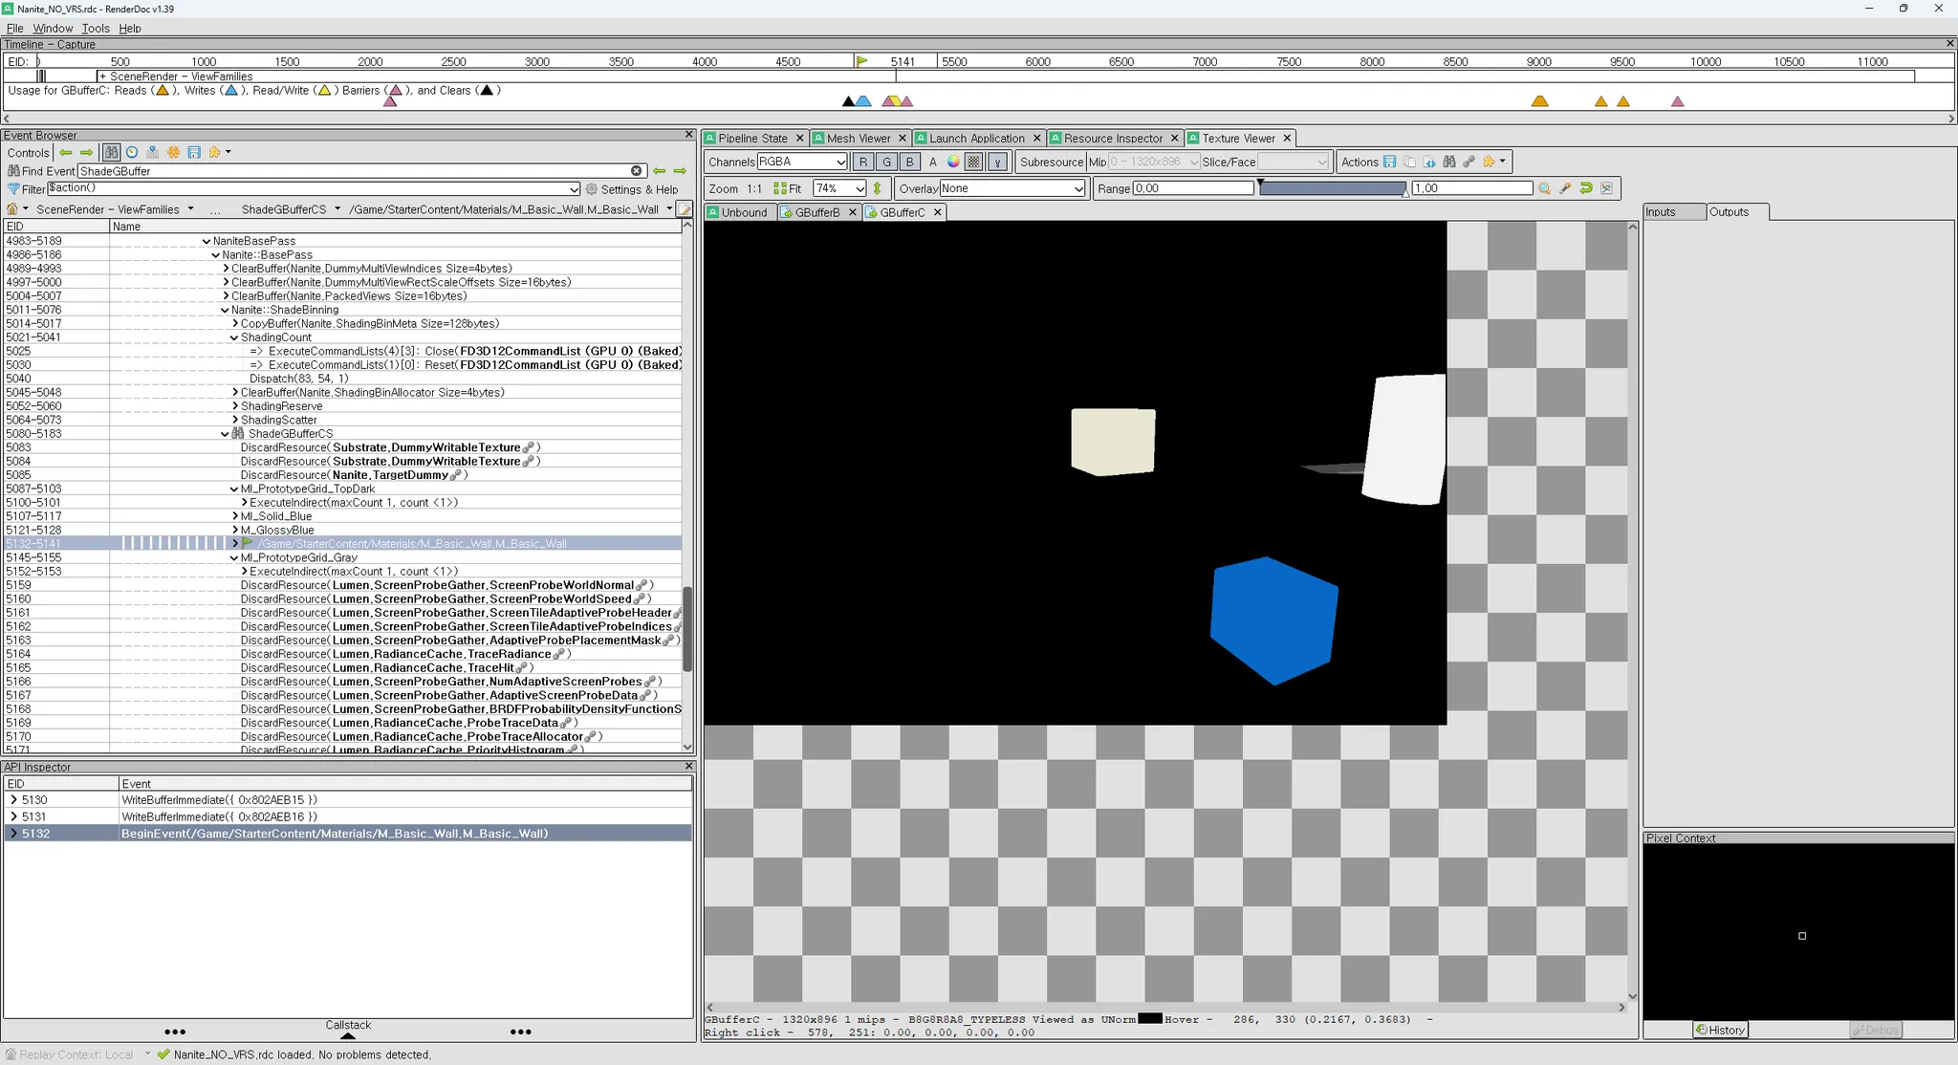This screenshot has height=1065, width=1958.
Task: Click the Range histogram slider bar
Action: pos(1332,188)
